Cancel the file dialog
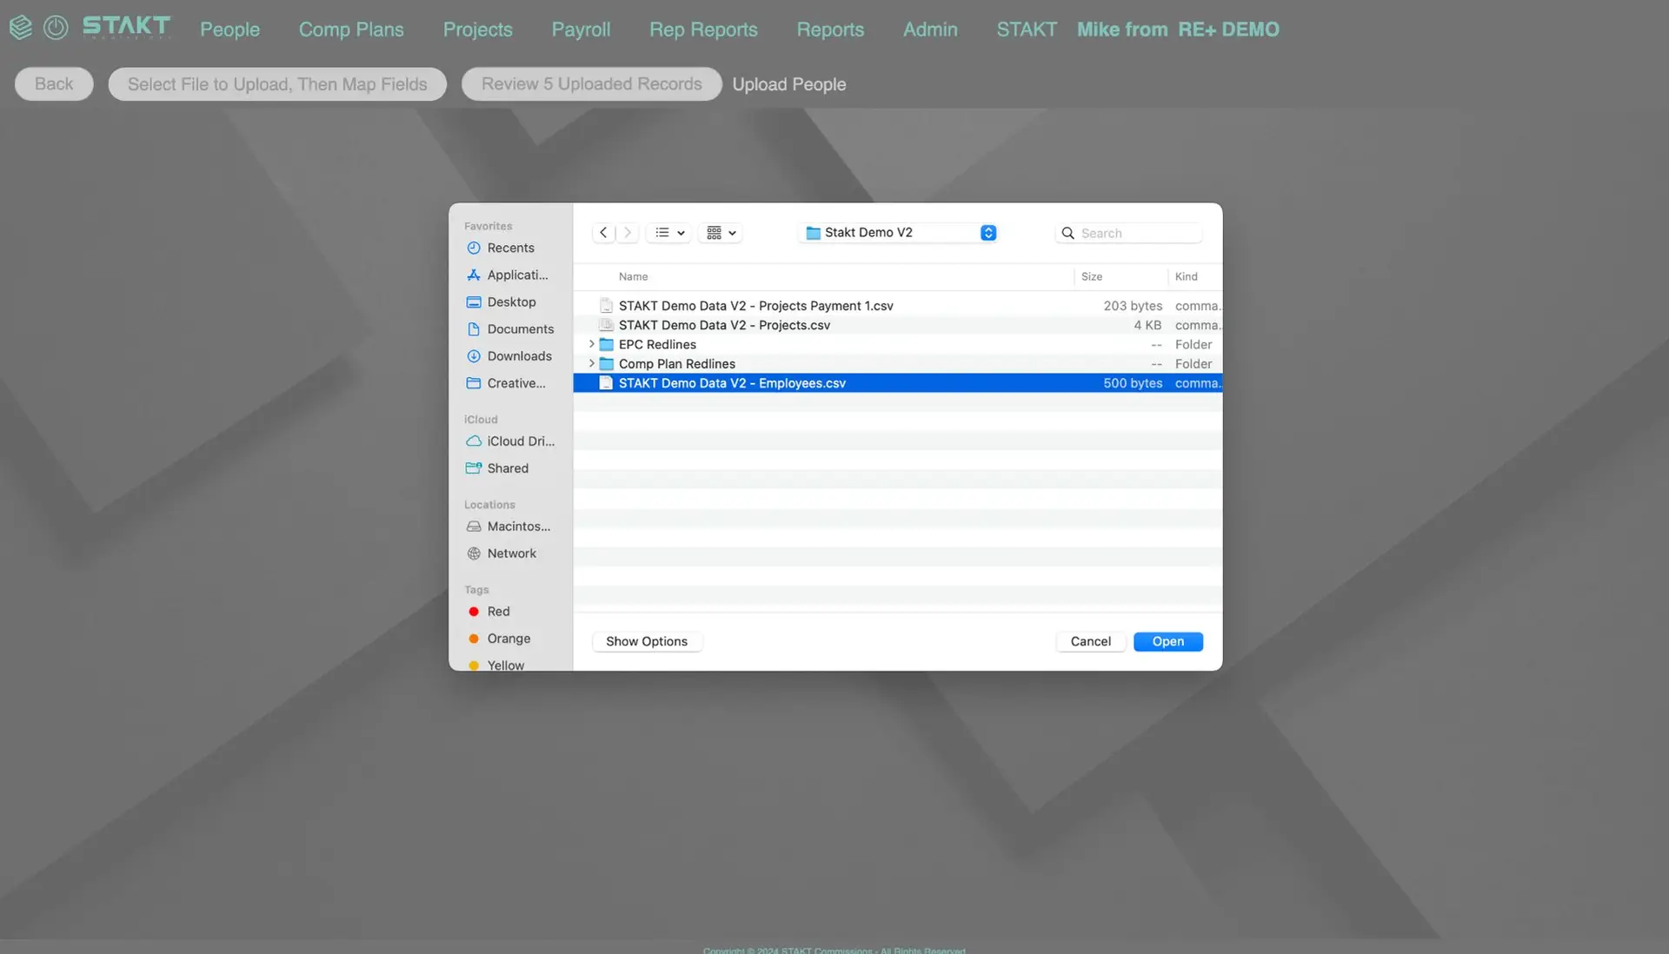1669x954 pixels. pos(1090,641)
